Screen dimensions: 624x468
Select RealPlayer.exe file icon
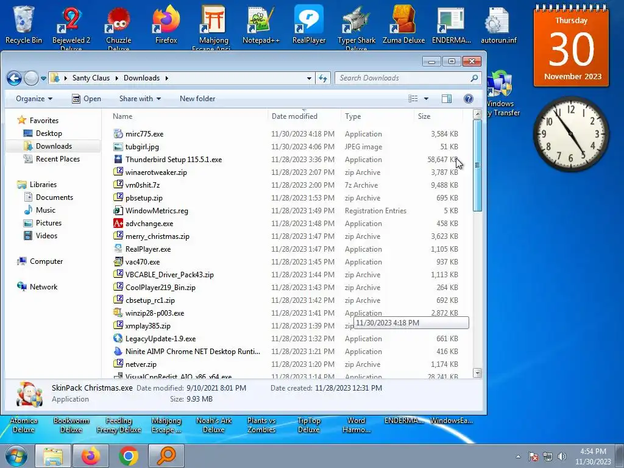pyautogui.click(x=118, y=249)
